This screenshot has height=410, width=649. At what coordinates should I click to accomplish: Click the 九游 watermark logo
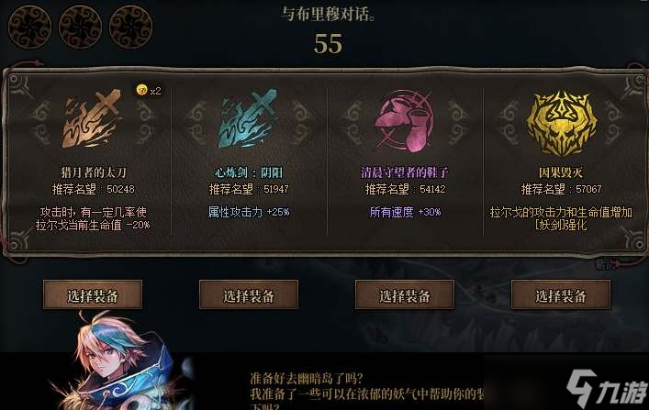point(607,388)
